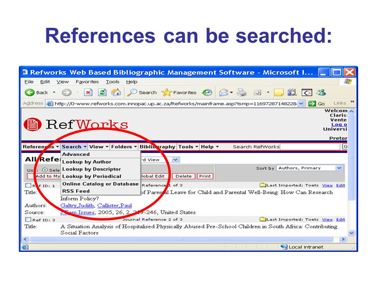
Task: Select RSS Feed menu entry
Action: 100,191
